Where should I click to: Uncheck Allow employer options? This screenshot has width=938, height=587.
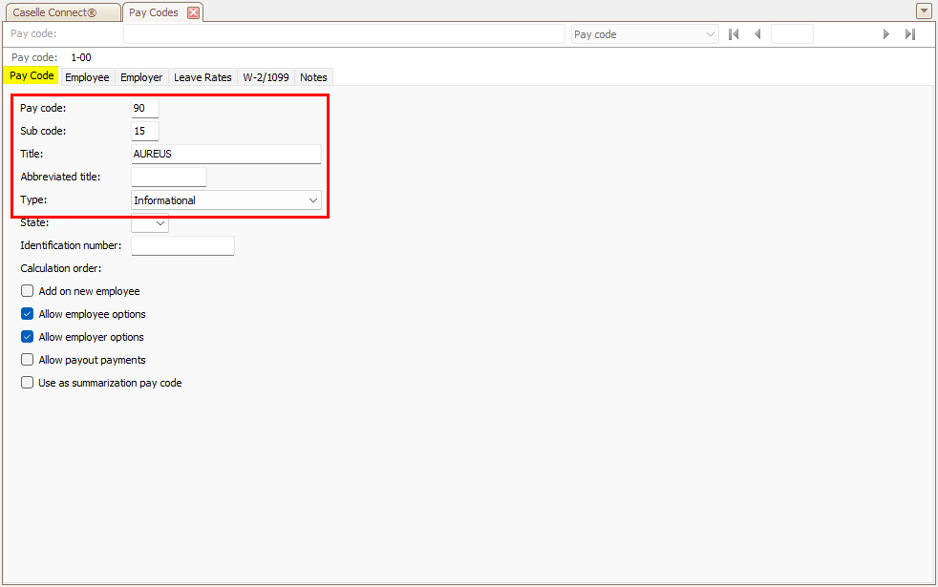(x=28, y=337)
